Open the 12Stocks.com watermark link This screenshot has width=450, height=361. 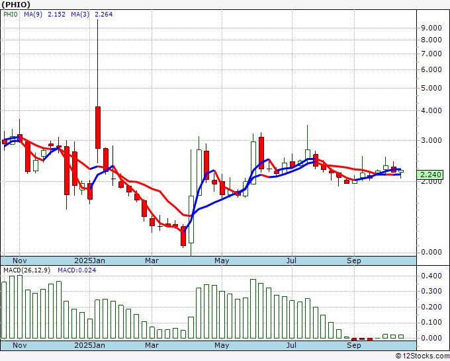(422, 356)
